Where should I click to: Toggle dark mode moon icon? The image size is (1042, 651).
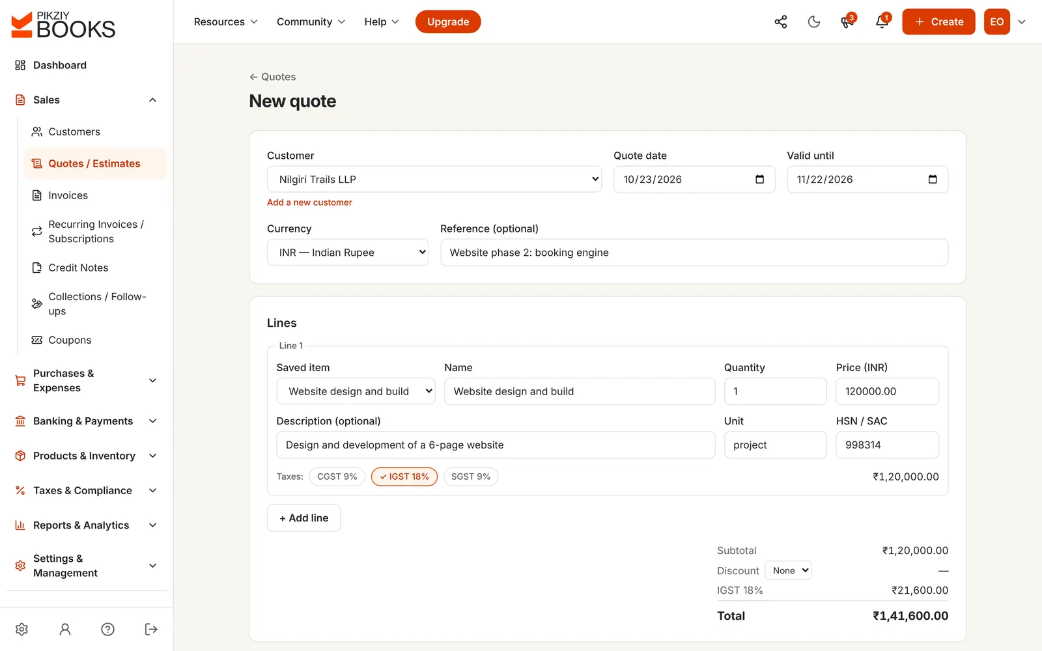pyautogui.click(x=814, y=22)
